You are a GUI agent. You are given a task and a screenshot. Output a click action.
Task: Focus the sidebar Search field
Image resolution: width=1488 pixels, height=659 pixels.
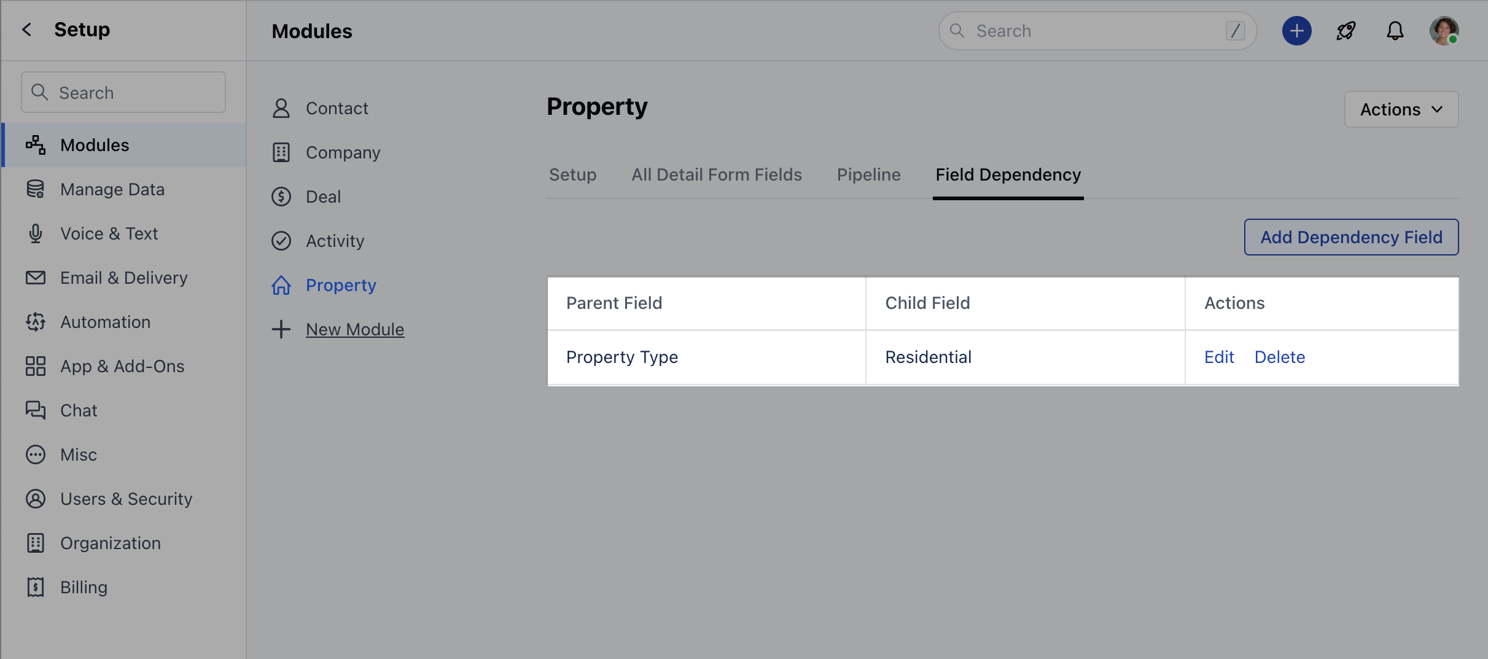123,92
